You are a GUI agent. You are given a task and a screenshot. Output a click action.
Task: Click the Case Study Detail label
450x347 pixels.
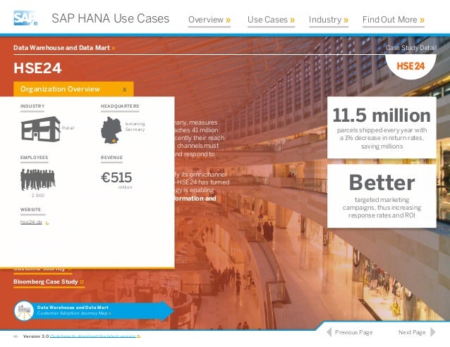tap(411, 48)
